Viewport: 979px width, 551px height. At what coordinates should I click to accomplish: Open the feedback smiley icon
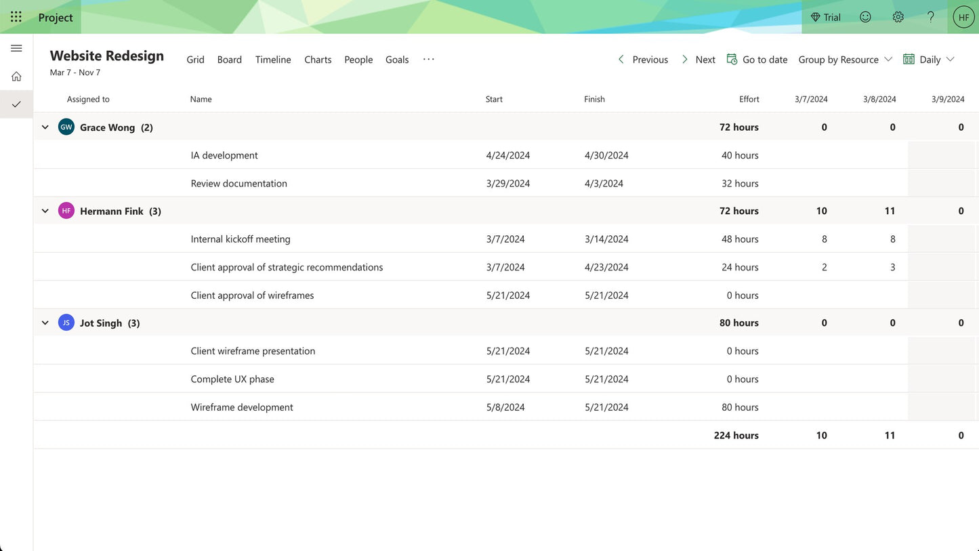[x=865, y=17]
